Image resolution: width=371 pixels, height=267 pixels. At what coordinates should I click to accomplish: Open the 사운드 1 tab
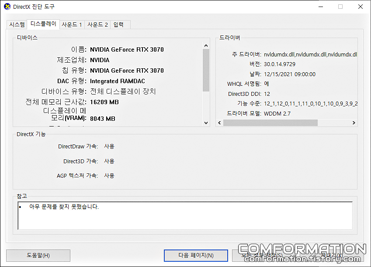72,25
